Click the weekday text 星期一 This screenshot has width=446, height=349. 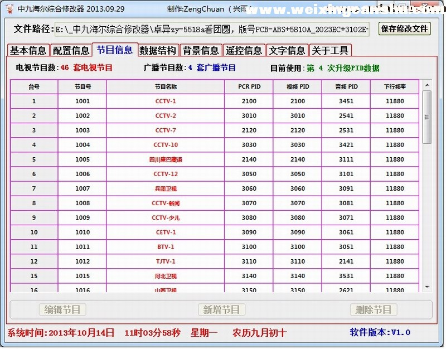tap(204, 333)
